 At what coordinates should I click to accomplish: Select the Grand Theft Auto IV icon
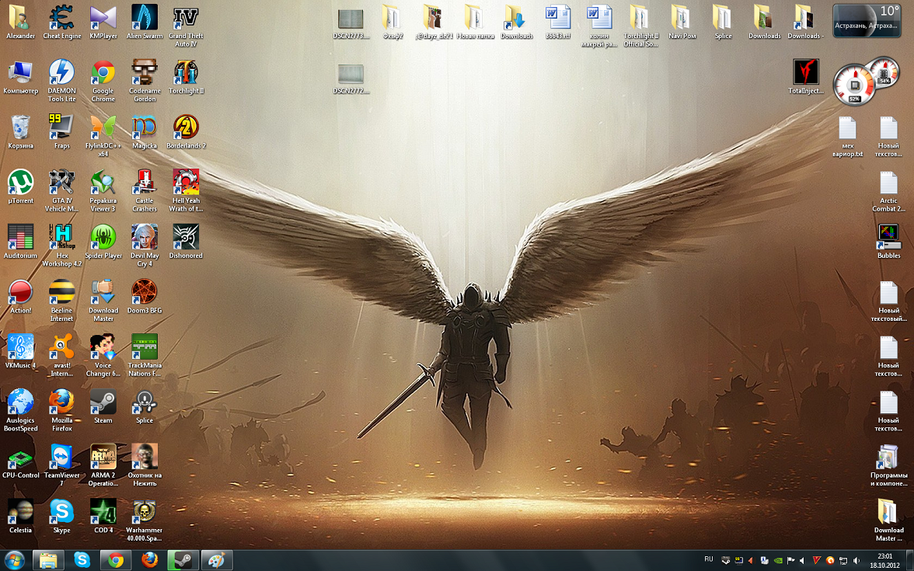pyautogui.click(x=186, y=26)
